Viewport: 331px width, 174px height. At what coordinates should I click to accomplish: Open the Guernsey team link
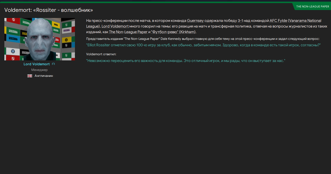195,21
